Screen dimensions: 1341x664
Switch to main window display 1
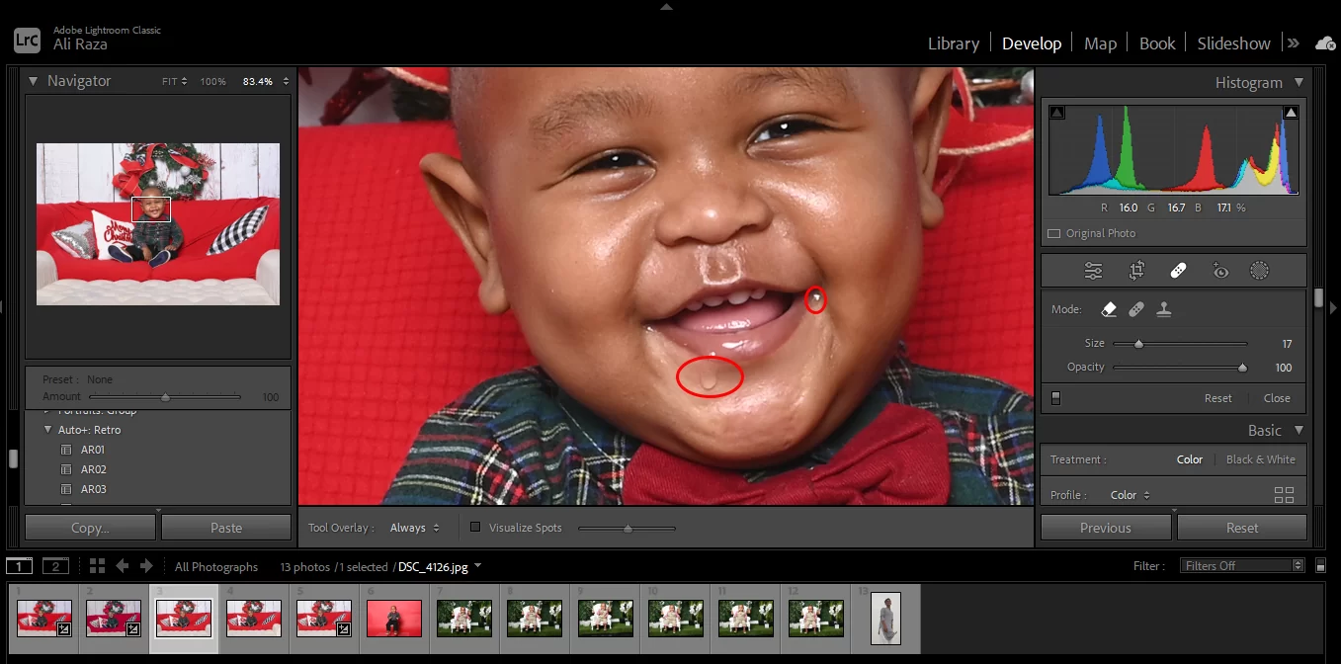click(x=19, y=566)
